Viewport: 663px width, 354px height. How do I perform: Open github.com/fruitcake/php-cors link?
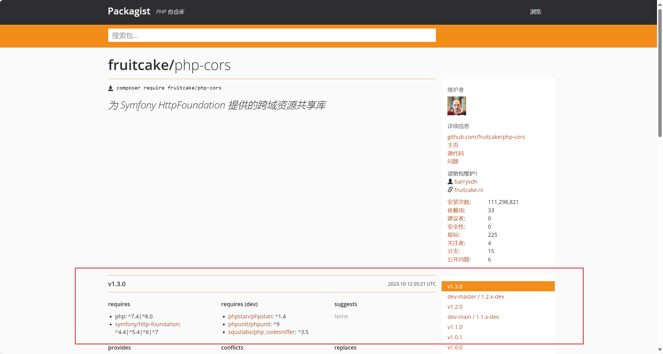486,137
